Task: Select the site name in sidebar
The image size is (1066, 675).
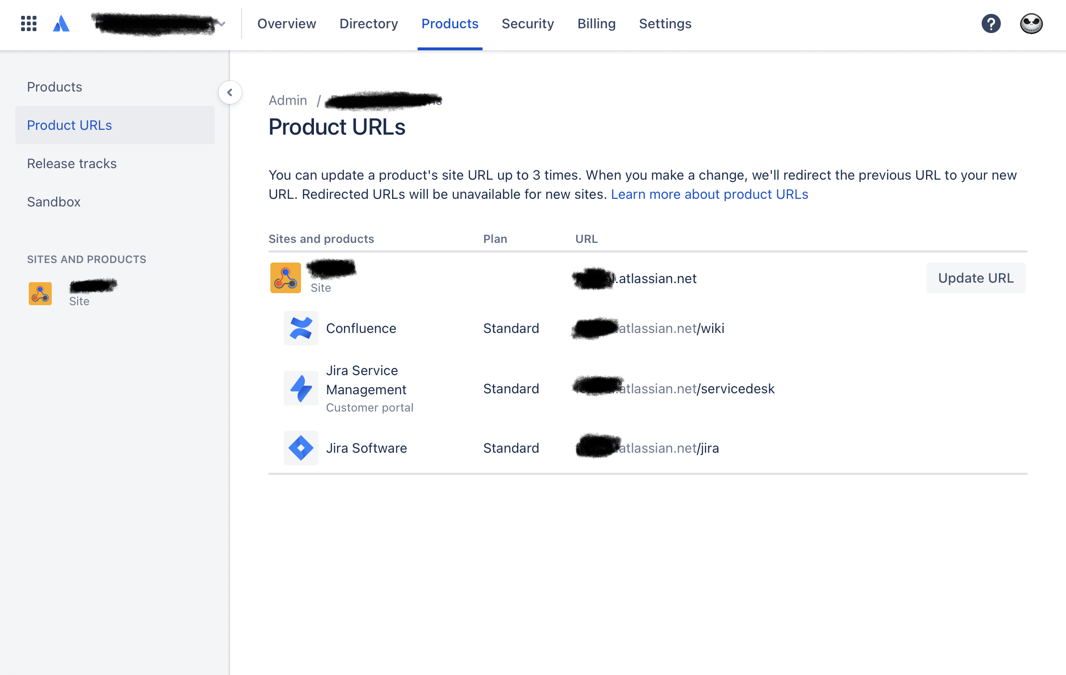Action: pos(93,286)
